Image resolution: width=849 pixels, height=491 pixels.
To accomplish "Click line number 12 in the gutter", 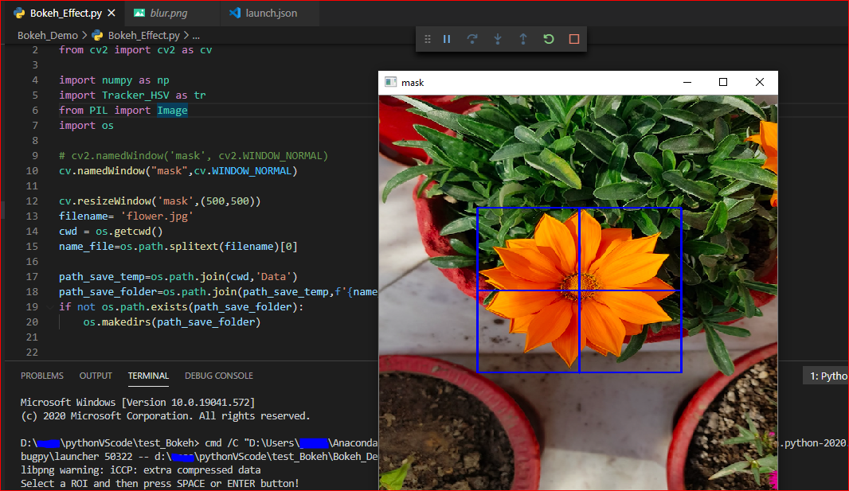I will (x=32, y=201).
